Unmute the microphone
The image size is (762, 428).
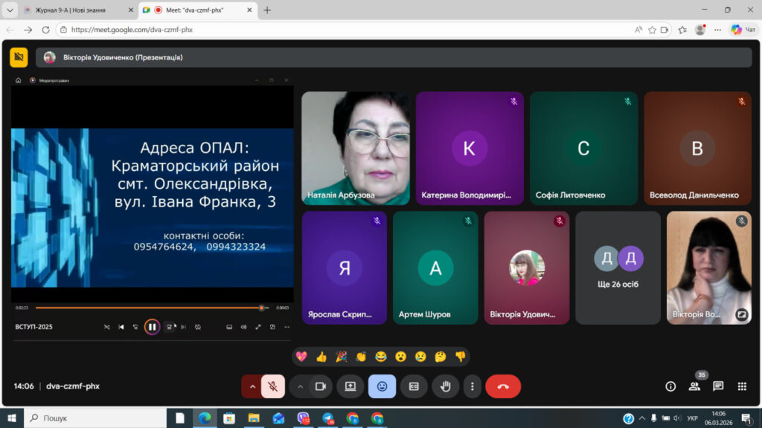273,386
